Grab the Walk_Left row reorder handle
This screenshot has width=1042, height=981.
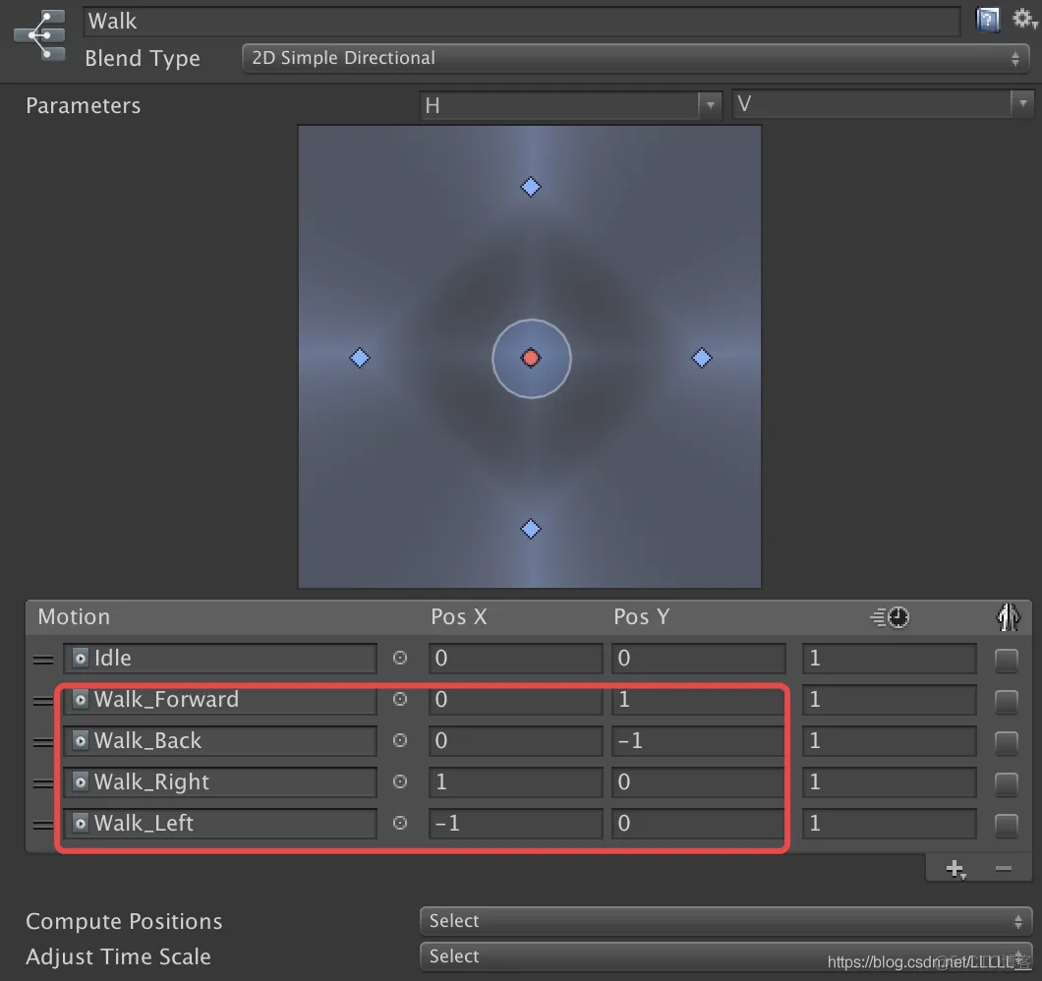click(43, 825)
